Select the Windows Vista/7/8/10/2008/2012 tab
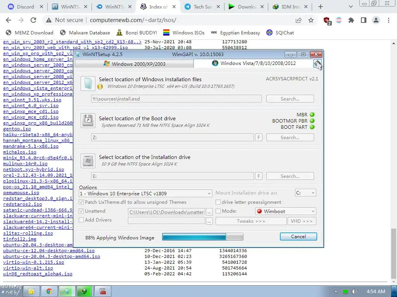The height and width of the screenshot is (297, 397). [x=254, y=63]
